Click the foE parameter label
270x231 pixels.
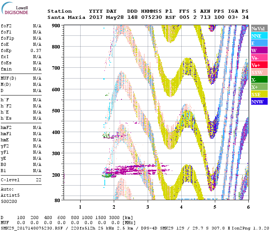[x=5, y=44]
